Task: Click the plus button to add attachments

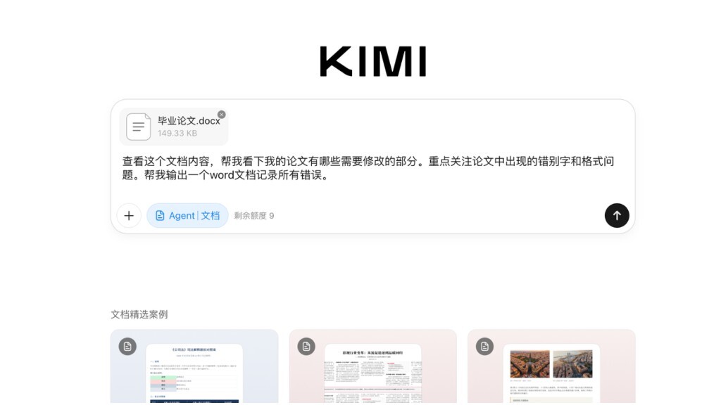Action: tap(129, 216)
